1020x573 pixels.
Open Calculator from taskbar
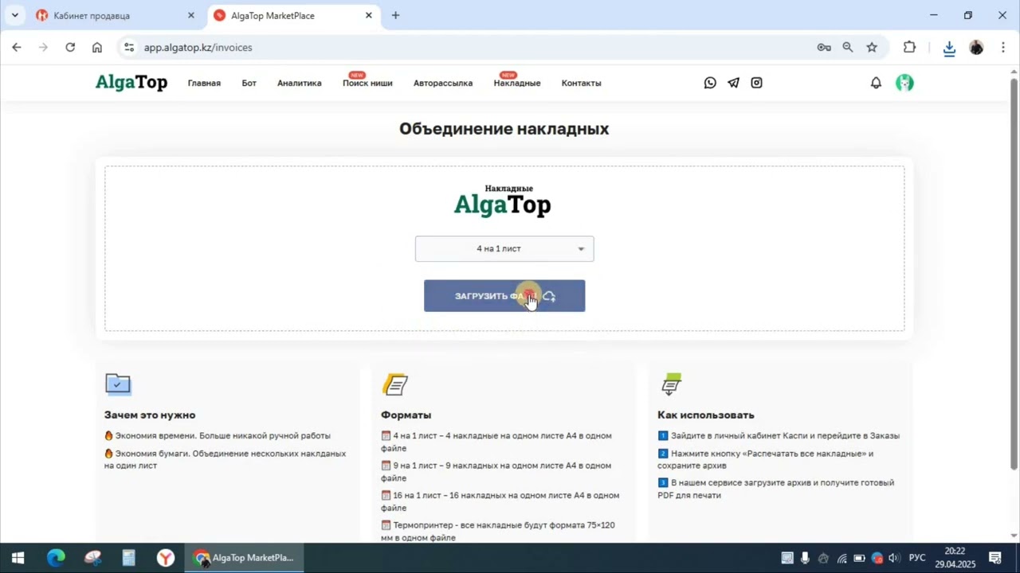pos(129,558)
